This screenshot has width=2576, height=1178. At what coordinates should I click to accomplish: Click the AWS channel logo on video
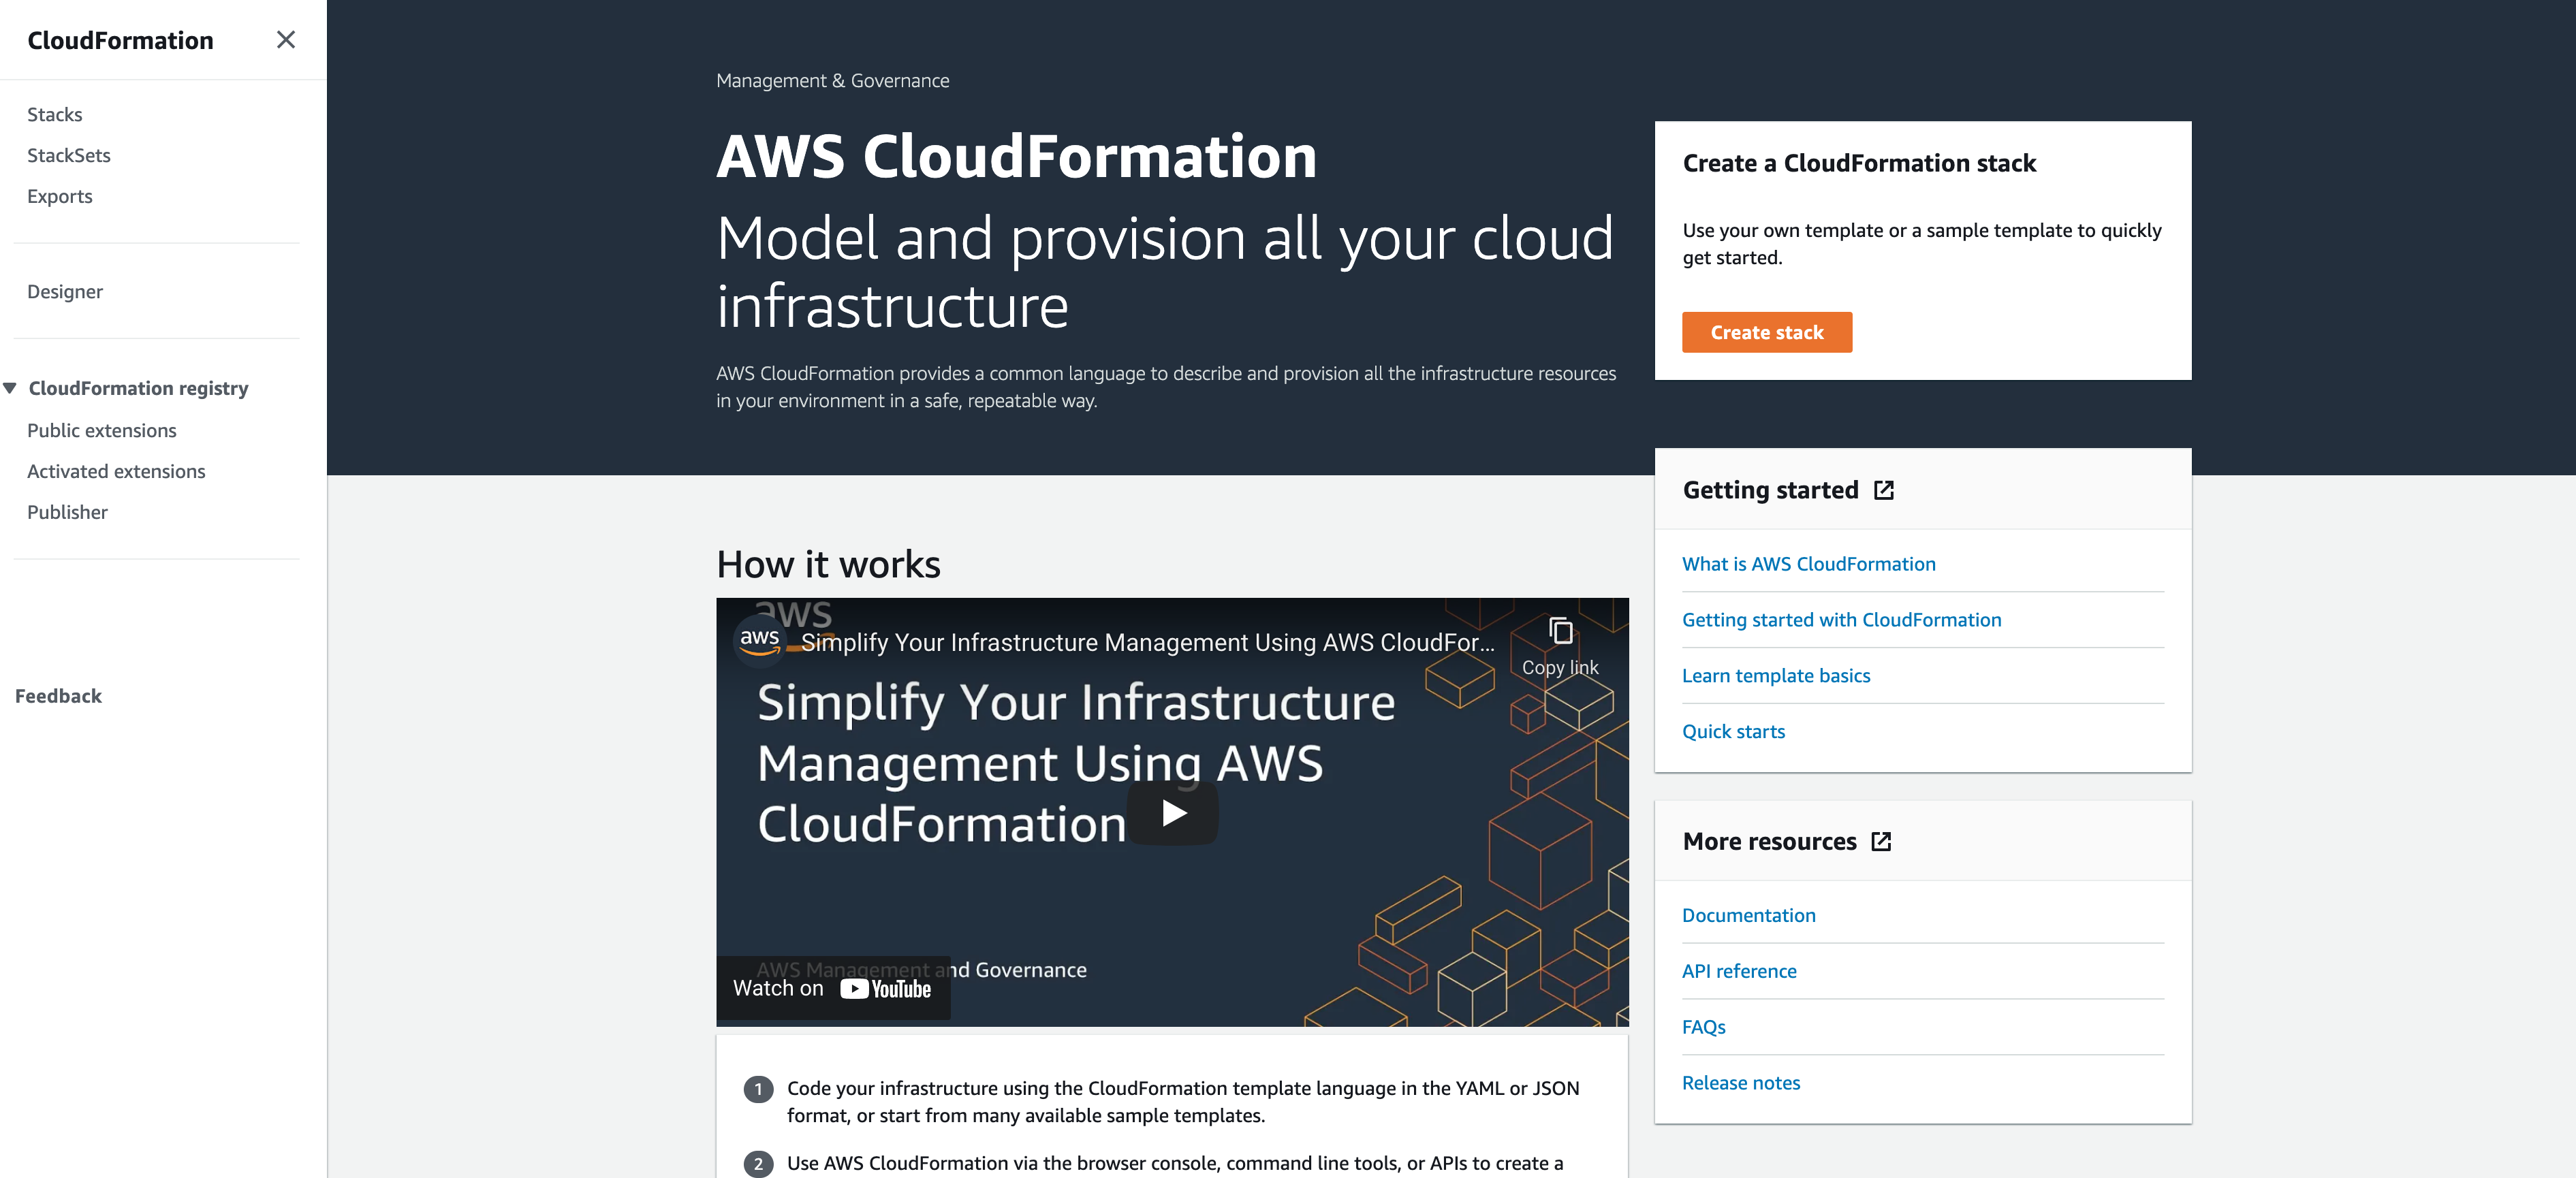tap(759, 640)
